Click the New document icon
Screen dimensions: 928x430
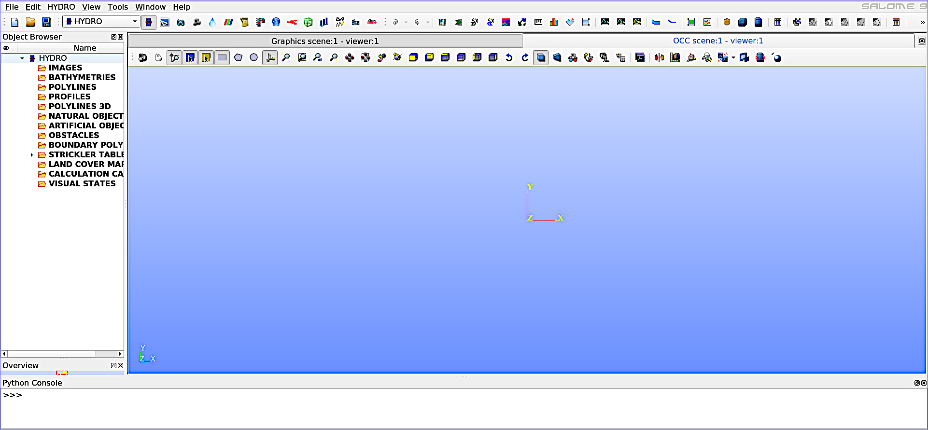14,22
